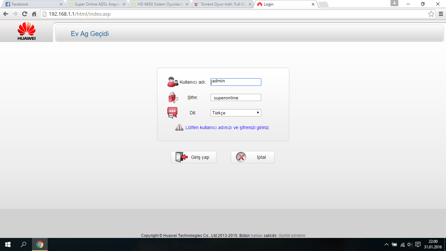This screenshot has width=446, height=251.
Task: Click the 'Lütfen kullanıcı adınızı ve şifrenizi giriniz.' message
Action: pos(228,127)
